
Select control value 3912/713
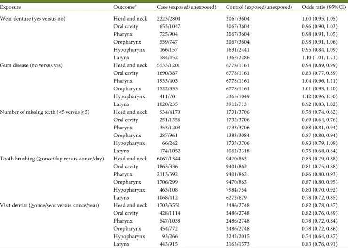(x=236, y=104)
